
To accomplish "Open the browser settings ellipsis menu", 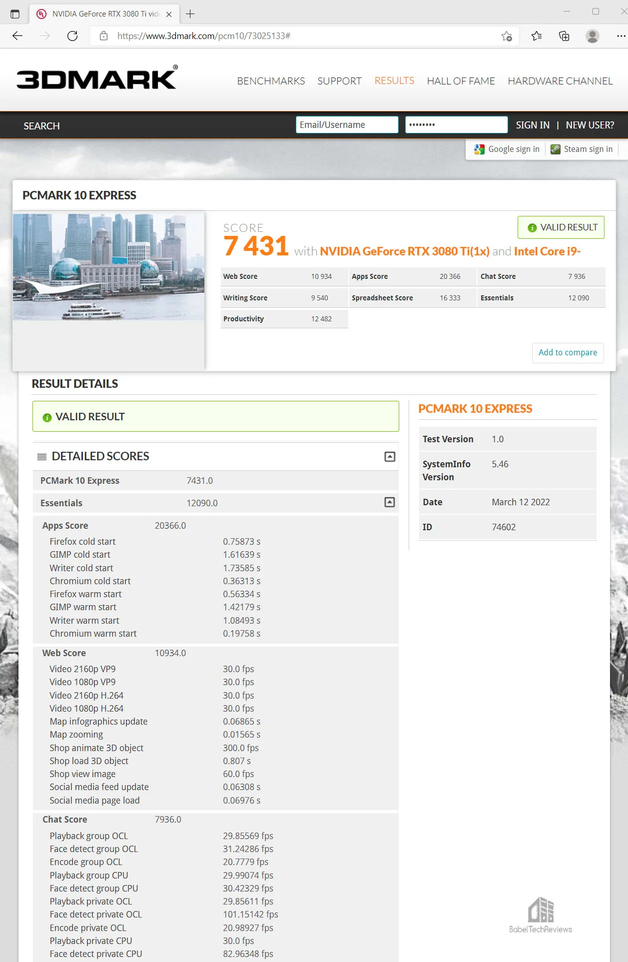I will coord(621,35).
